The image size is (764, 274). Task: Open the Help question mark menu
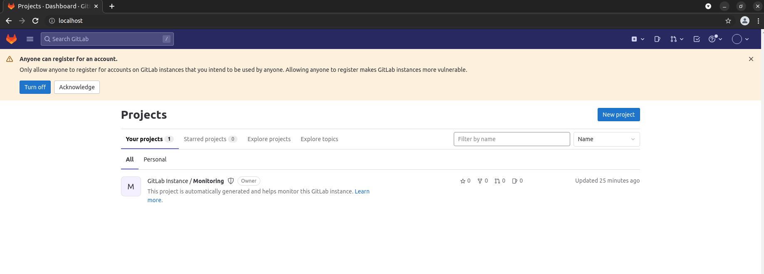coord(715,39)
